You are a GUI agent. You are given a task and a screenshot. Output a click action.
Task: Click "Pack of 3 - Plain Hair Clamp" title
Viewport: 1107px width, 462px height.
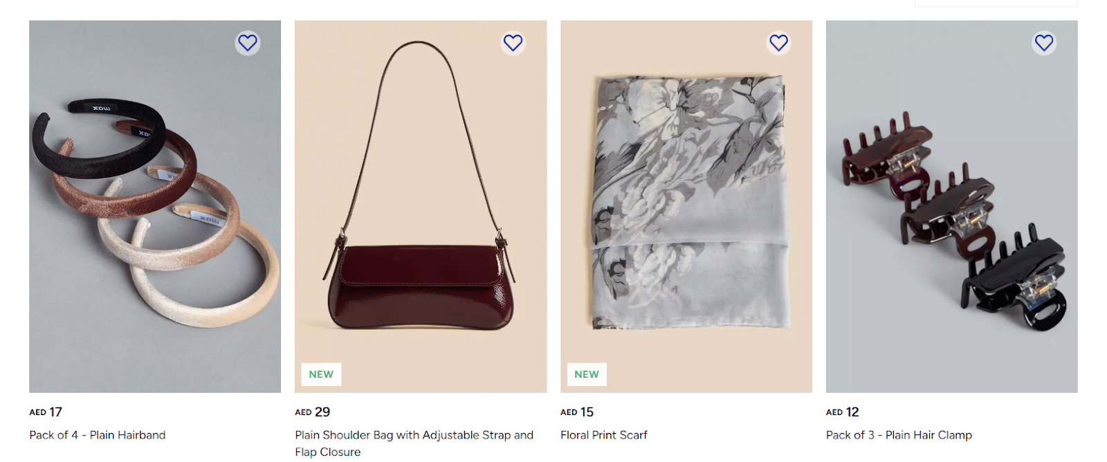coord(899,435)
